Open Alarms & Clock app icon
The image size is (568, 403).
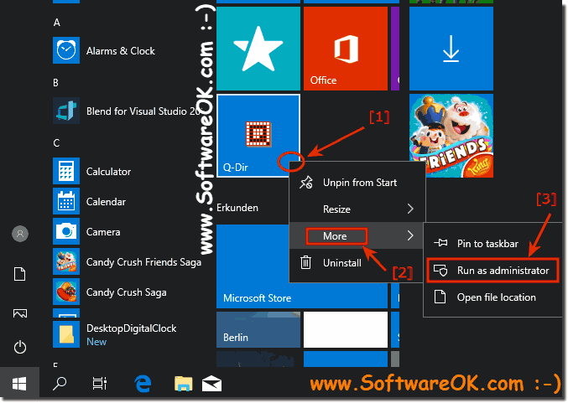66,50
